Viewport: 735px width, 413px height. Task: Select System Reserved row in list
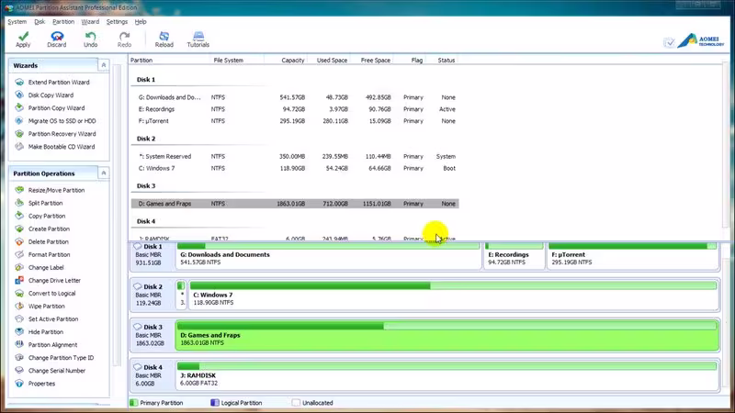coord(295,156)
